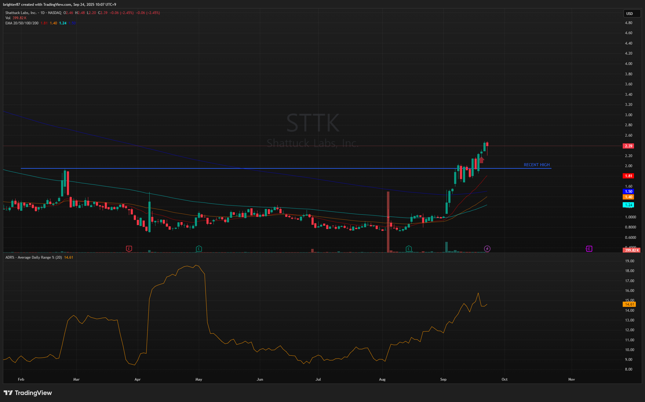Click the orange 14.61 ADR value label
645x402 pixels.
point(629,304)
